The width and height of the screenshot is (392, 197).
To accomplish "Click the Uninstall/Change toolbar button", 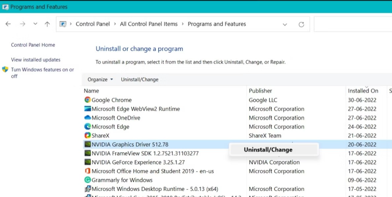I will click(140, 79).
